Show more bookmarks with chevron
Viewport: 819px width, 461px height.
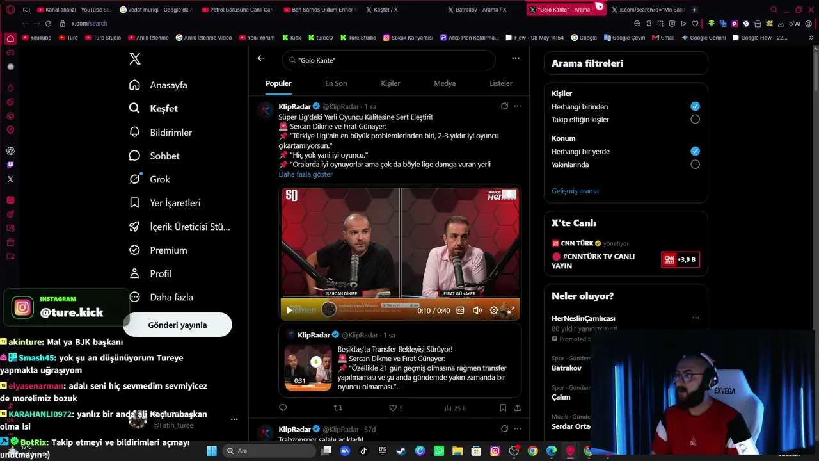[x=811, y=38]
